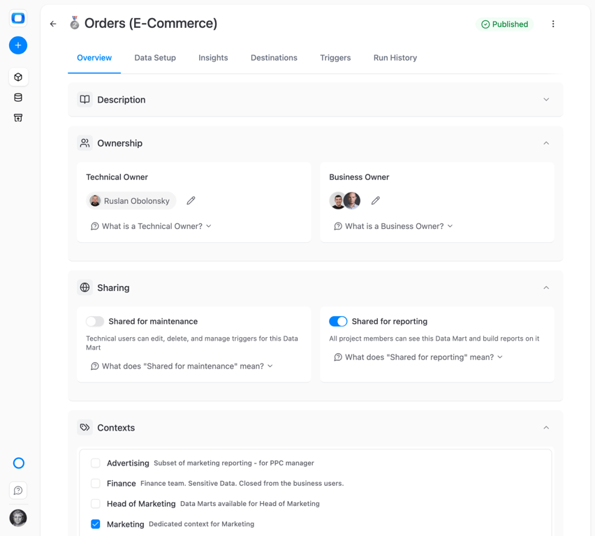Collapse the Sharing section chevron

tap(546, 288)
